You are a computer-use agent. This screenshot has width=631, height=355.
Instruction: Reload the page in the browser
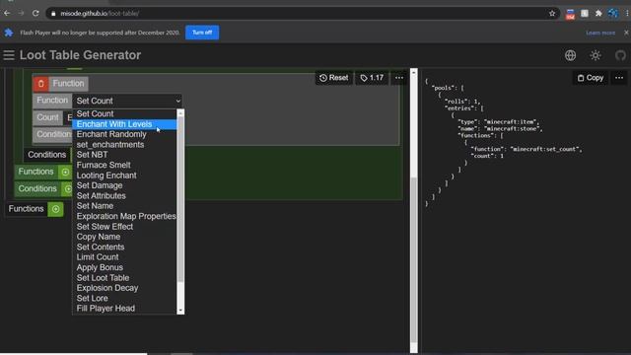click(x=35, y=13)
